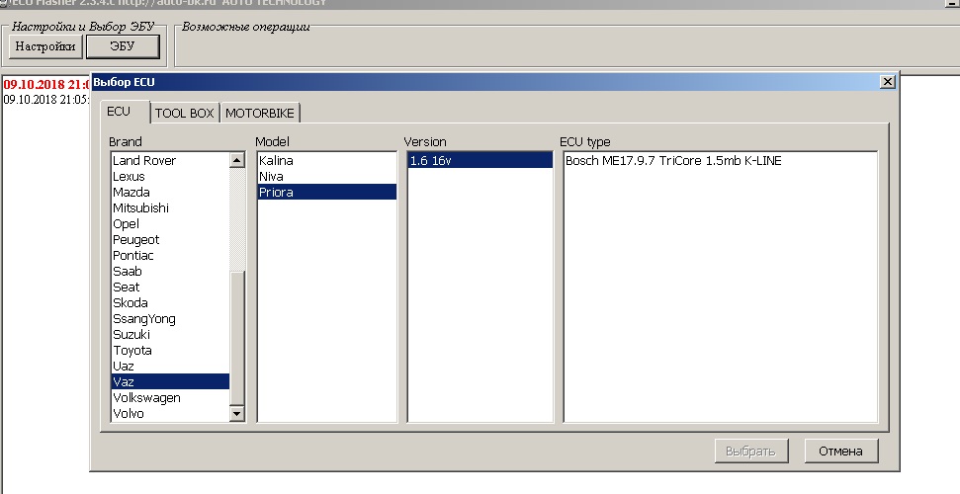Open the Настройки settings button
The image size is (960, 494).
click(x=45, y=46)
